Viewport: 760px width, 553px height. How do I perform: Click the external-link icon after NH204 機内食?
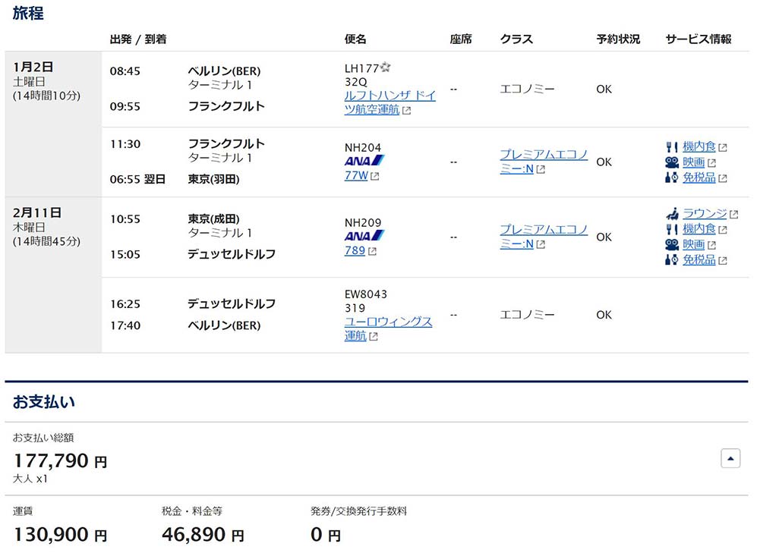[723, 147]
